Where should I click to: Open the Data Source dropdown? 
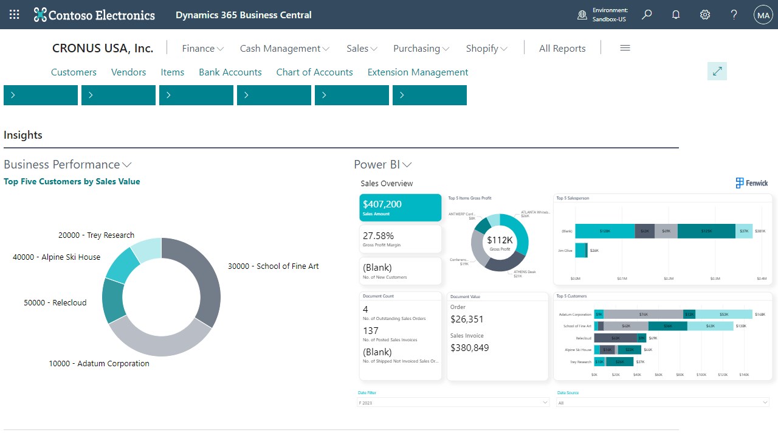click(x=663, y=403)
